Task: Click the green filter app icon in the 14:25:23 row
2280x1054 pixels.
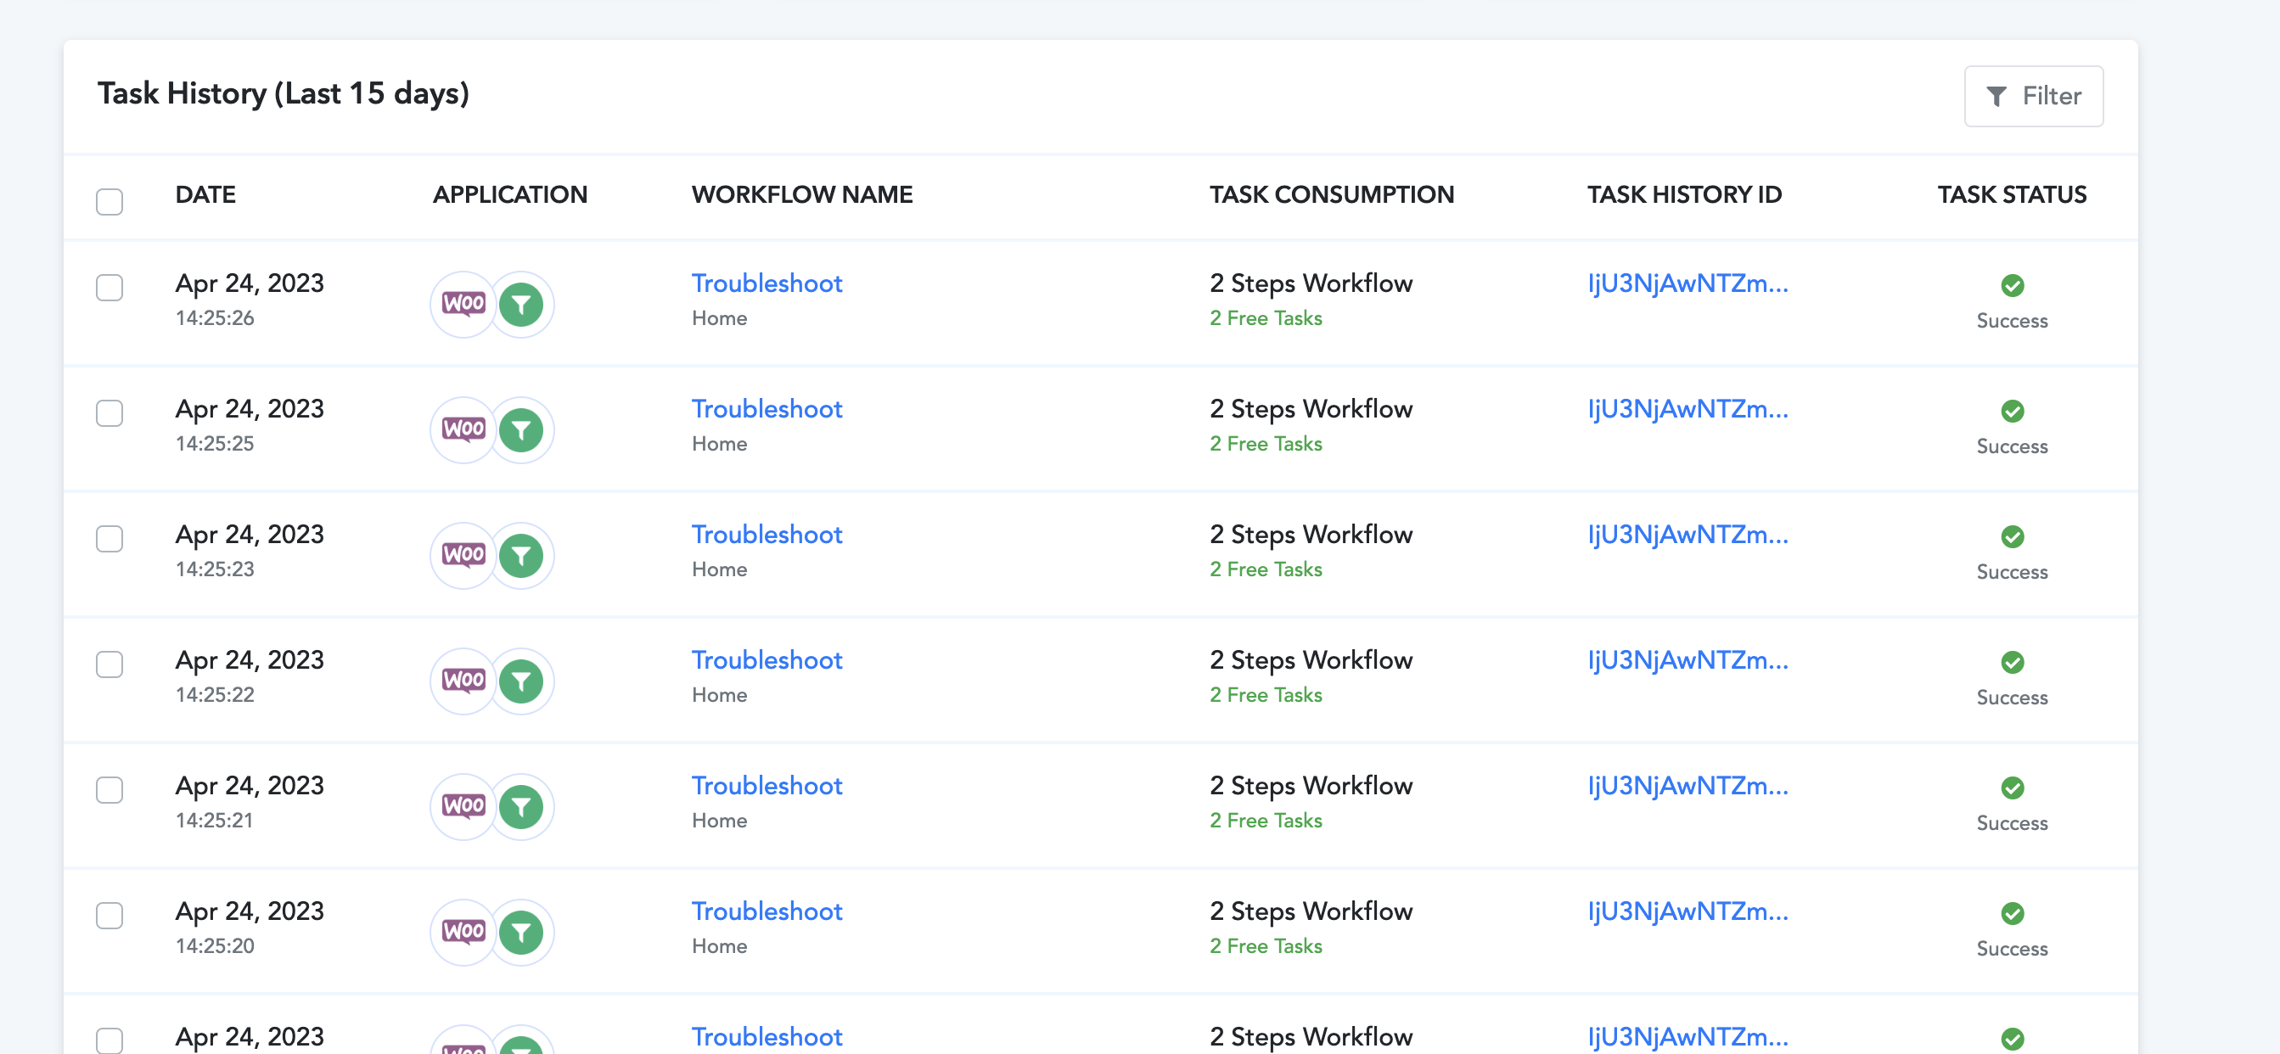Action: click(x=521, y=556)
